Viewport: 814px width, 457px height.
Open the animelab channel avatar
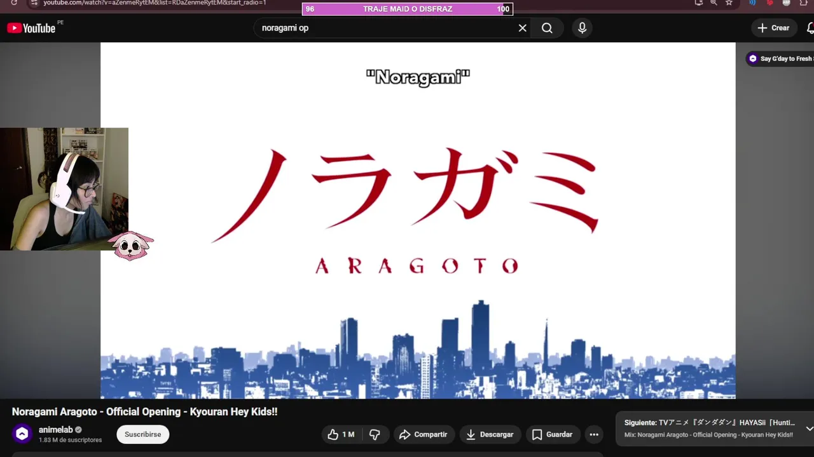coord(22,434)
